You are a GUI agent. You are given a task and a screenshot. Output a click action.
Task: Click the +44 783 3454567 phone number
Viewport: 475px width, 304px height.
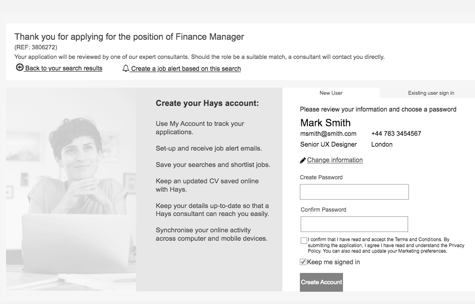396,134
